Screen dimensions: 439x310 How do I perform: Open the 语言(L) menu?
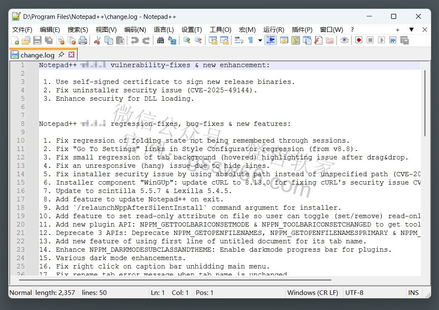coord(164,30)
